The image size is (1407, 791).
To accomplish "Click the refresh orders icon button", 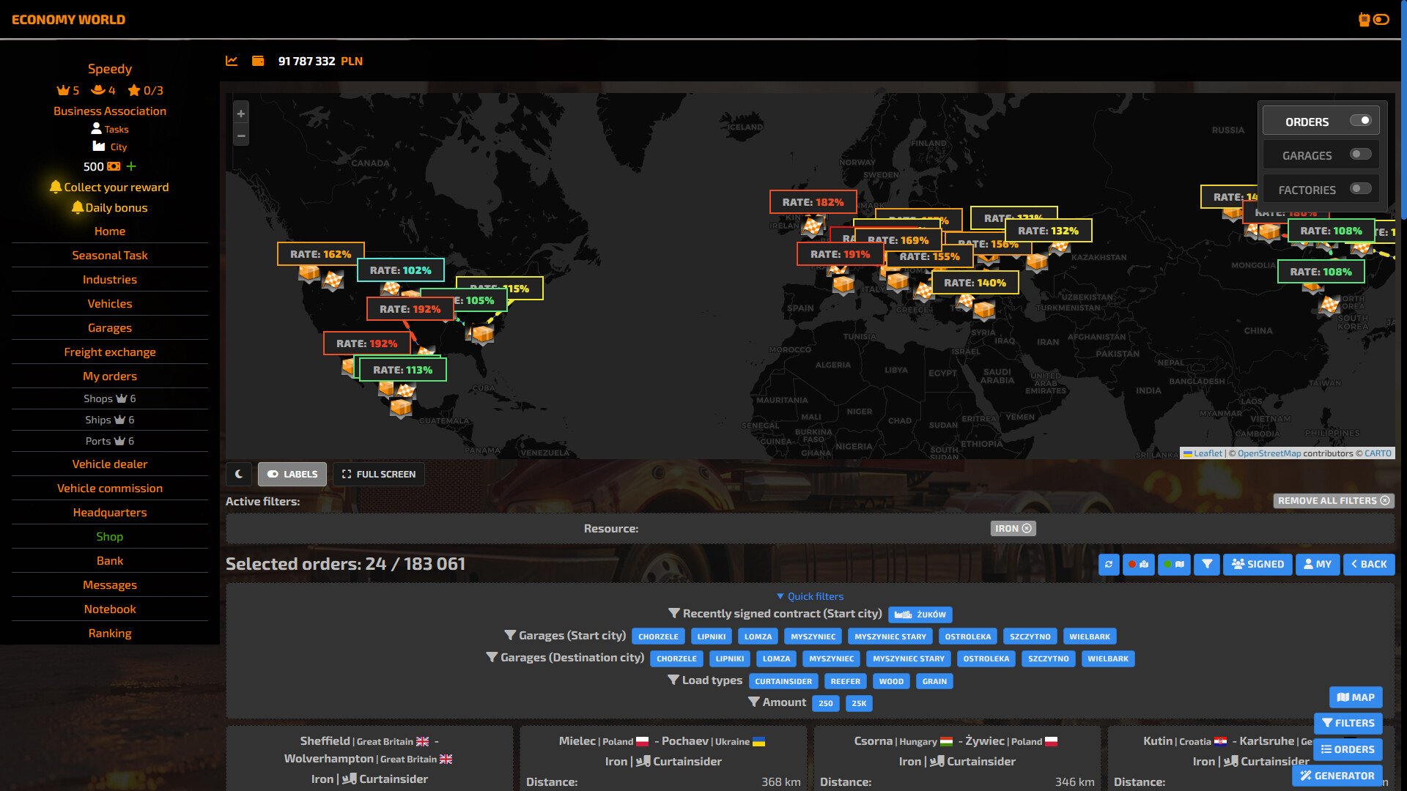I will (x=1109, y=564).
